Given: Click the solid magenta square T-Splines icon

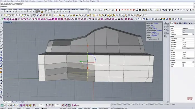Looking at the screenshot, I should coord(56,19).
